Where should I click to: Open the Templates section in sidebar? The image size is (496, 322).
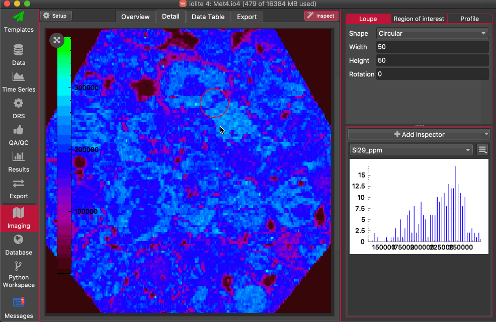click(19, 22)
